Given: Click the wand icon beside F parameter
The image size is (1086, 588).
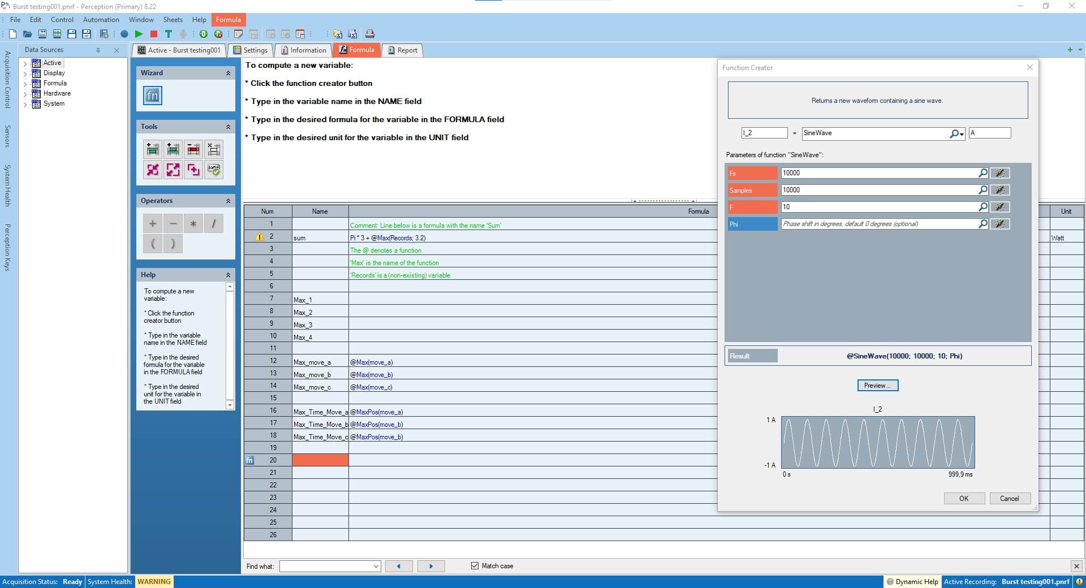Looking at the screenshot, I should coord(1000,207).
